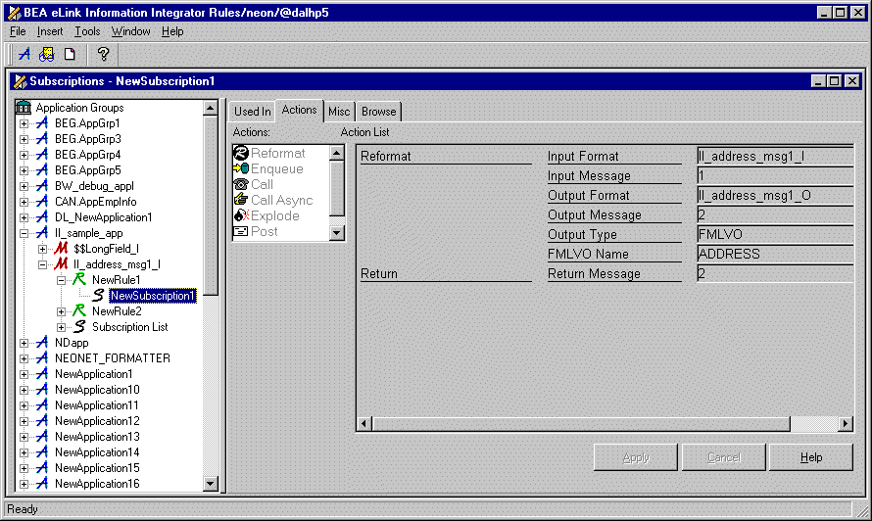
Task: Switch to the Browse tab
Action: point(379,112)
